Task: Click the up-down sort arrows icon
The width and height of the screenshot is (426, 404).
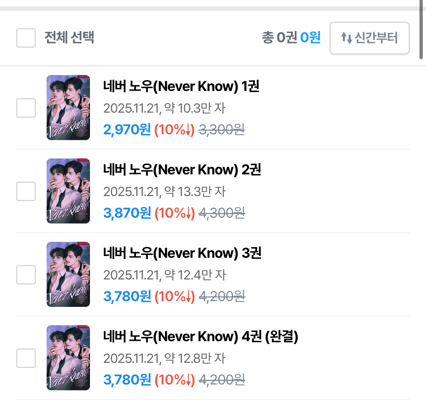Action: (x=347, y=38)
